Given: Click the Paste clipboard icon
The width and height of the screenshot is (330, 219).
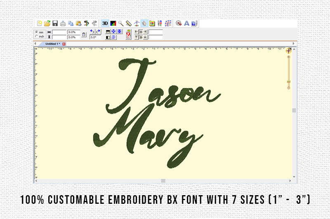Looking at the screenshot, I should [78, 23].
